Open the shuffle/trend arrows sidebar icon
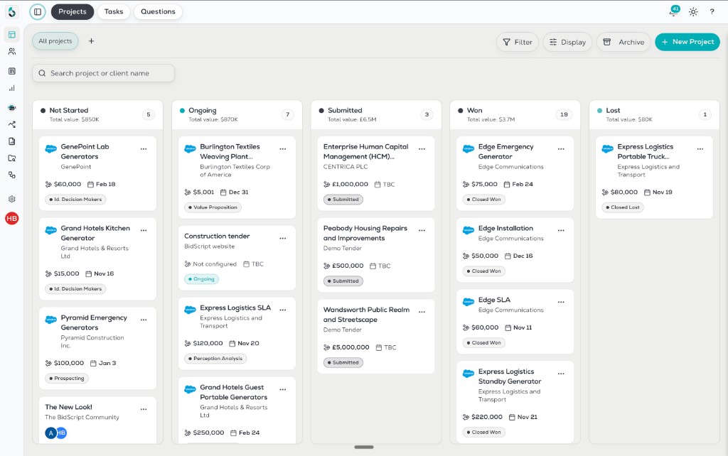This screenshot has width=728, height=456. point(12,124)
